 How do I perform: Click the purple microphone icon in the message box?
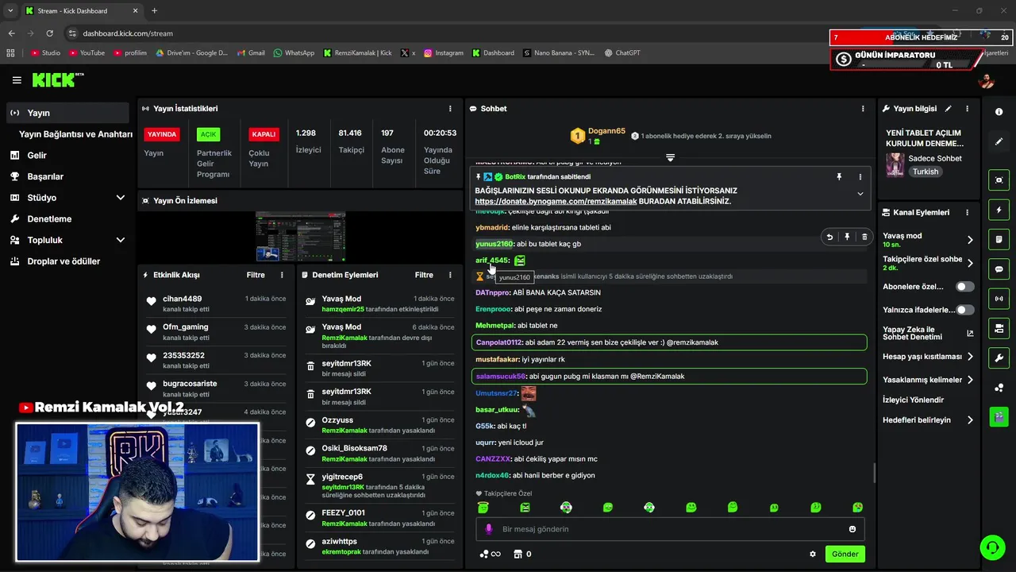pyautogui.click(x=487, y=529)
